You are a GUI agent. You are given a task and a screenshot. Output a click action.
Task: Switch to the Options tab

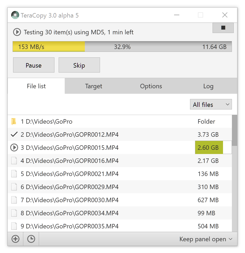click(151, 86)
